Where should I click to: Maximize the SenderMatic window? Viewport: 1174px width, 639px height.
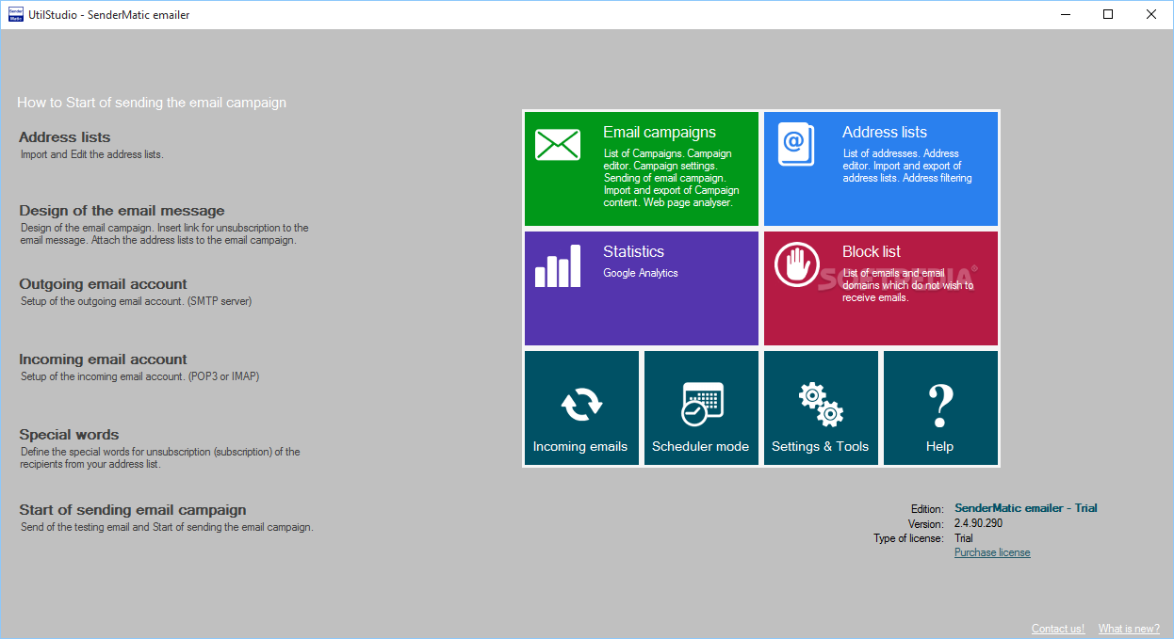point(1108,14)
